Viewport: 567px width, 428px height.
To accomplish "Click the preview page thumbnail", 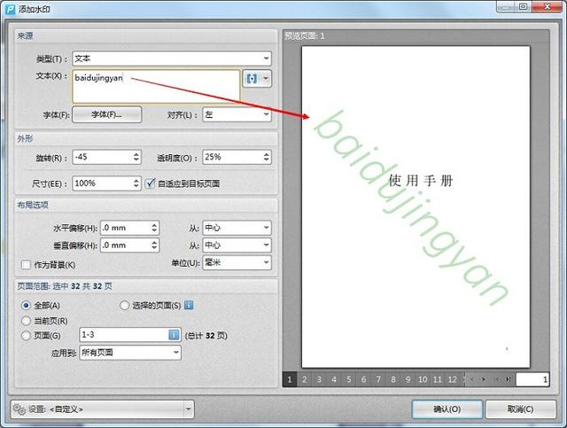I will [416, 206].
